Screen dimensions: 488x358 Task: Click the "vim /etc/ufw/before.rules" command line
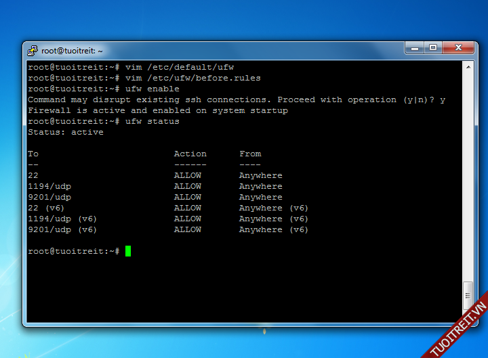(192, 78)
